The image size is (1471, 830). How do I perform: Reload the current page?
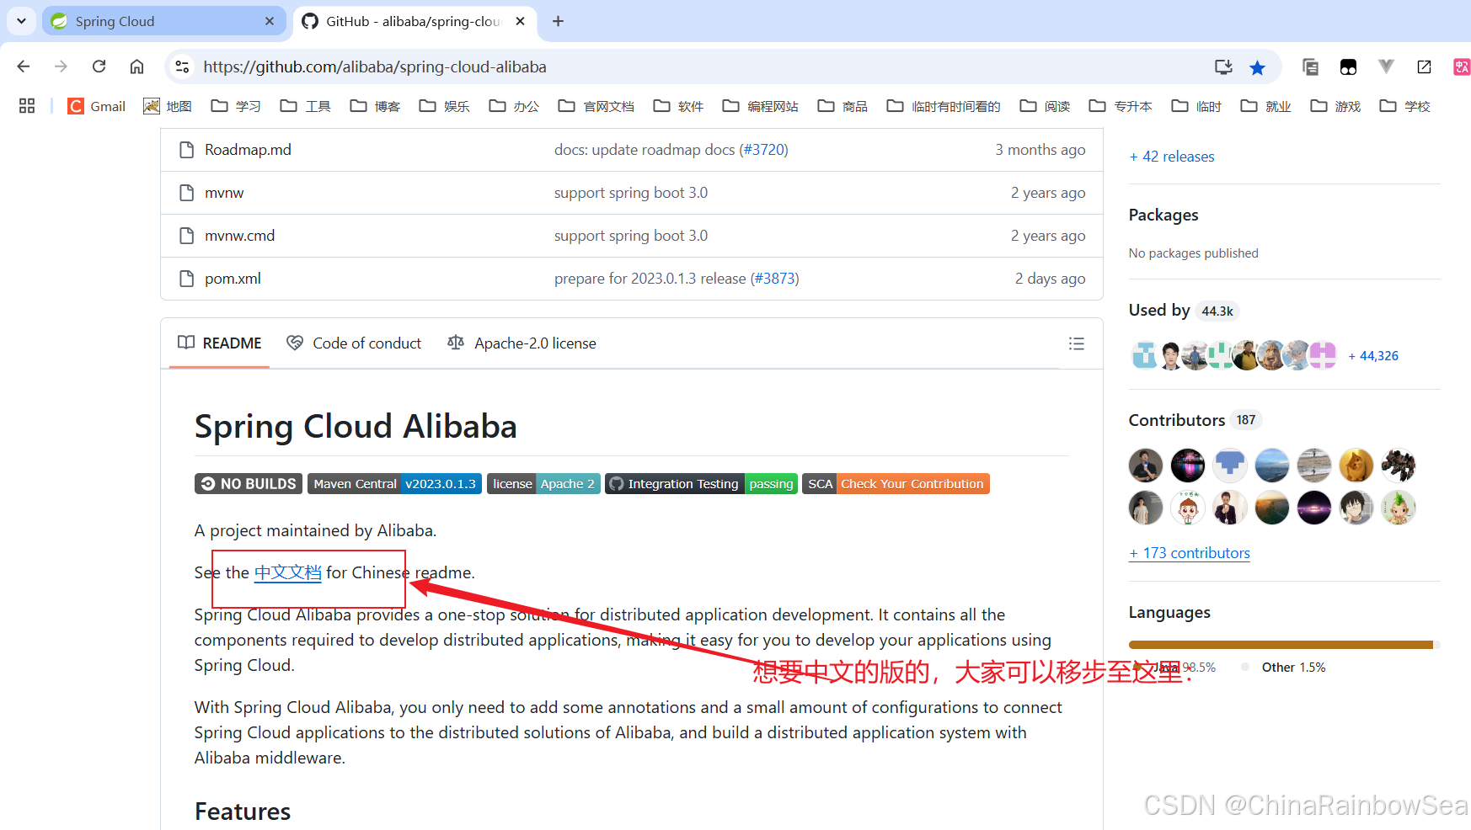click(x=99, y=67)
